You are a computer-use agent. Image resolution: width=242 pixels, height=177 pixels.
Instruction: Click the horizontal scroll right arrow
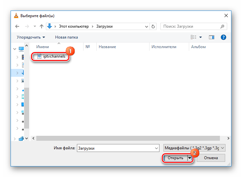pos(228,138)
